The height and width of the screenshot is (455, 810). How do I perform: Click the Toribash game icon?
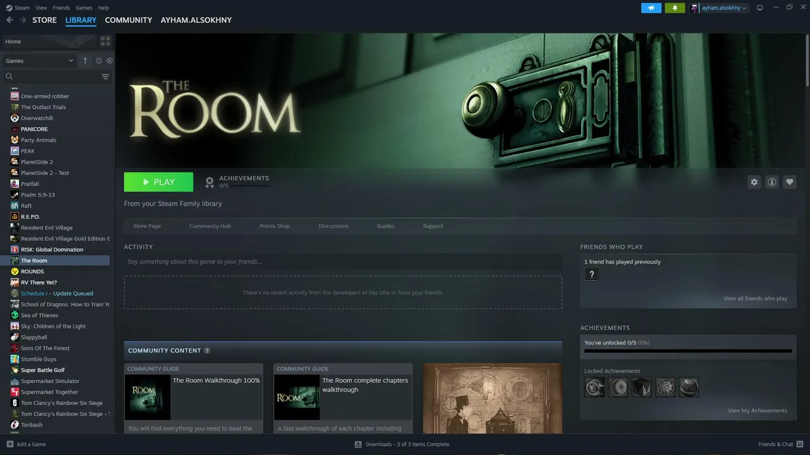tap(15, 425)
